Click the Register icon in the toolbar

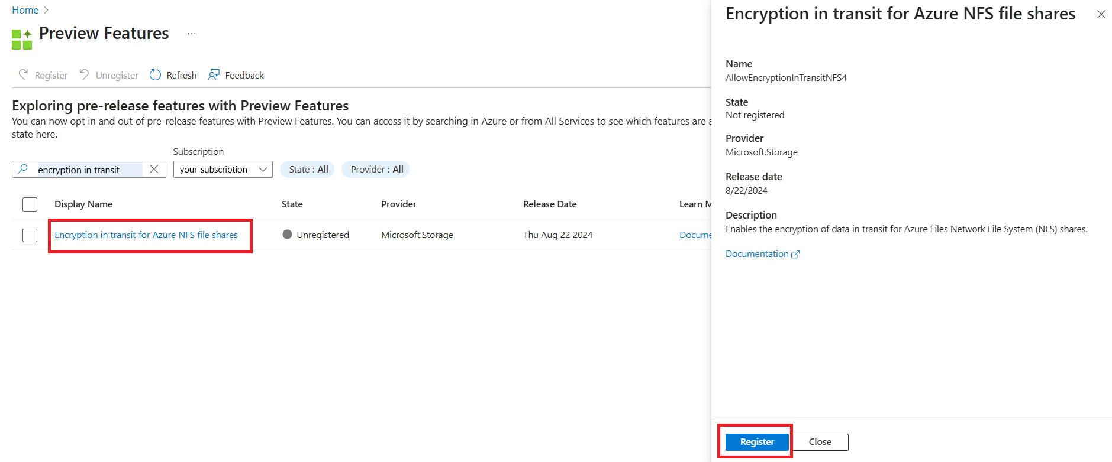coord(23,74)
